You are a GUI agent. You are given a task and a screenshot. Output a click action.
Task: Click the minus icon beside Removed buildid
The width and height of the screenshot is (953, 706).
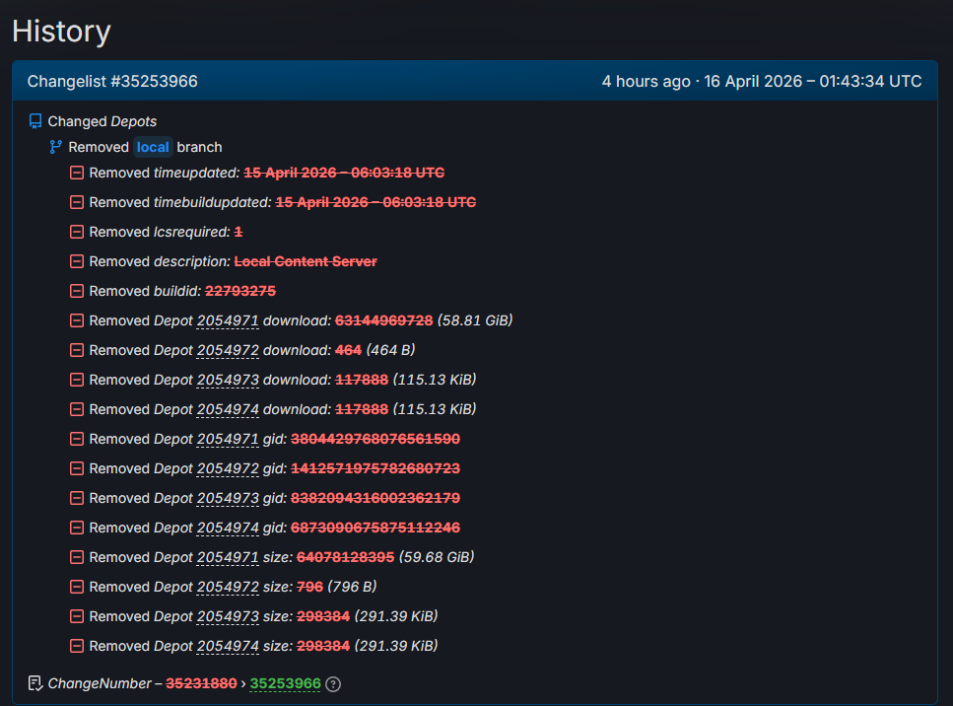coord(77,291)
